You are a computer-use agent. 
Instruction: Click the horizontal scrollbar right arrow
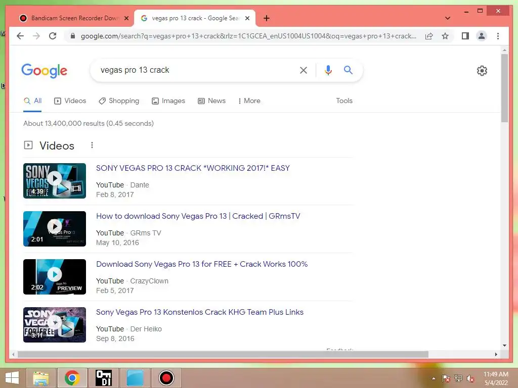point(496,354)
